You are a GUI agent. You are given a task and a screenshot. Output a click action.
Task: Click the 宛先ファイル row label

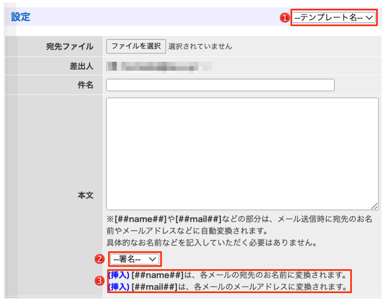[x=70, y=46]
